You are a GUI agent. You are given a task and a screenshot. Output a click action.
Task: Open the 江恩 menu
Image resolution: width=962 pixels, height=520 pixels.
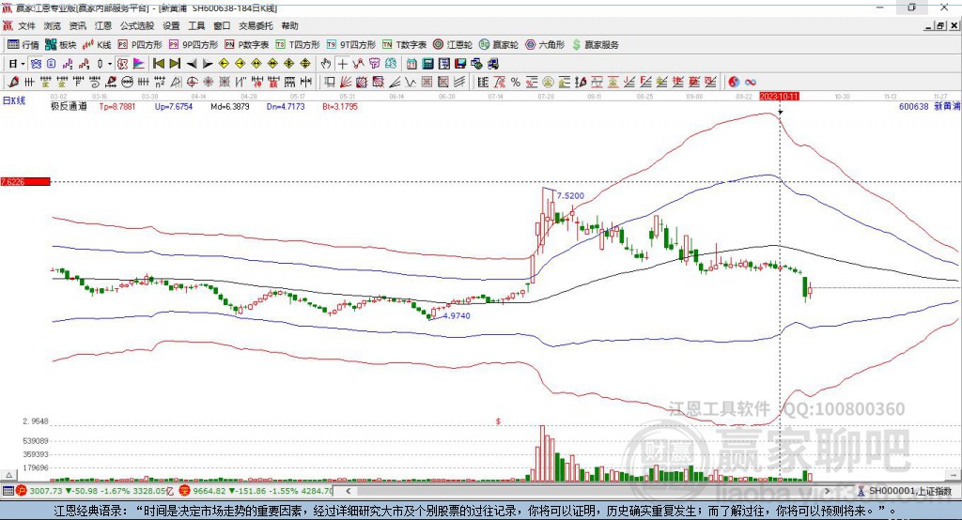(x=103, y=25)
